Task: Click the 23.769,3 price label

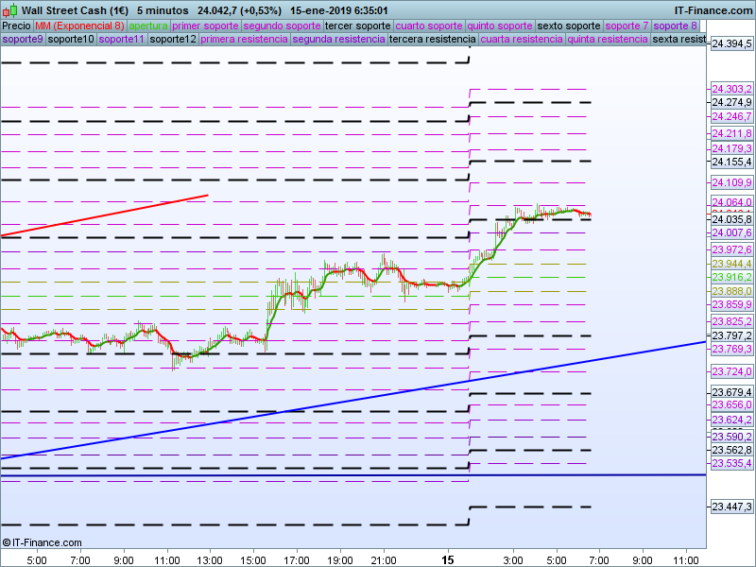Action: (731, 349)
